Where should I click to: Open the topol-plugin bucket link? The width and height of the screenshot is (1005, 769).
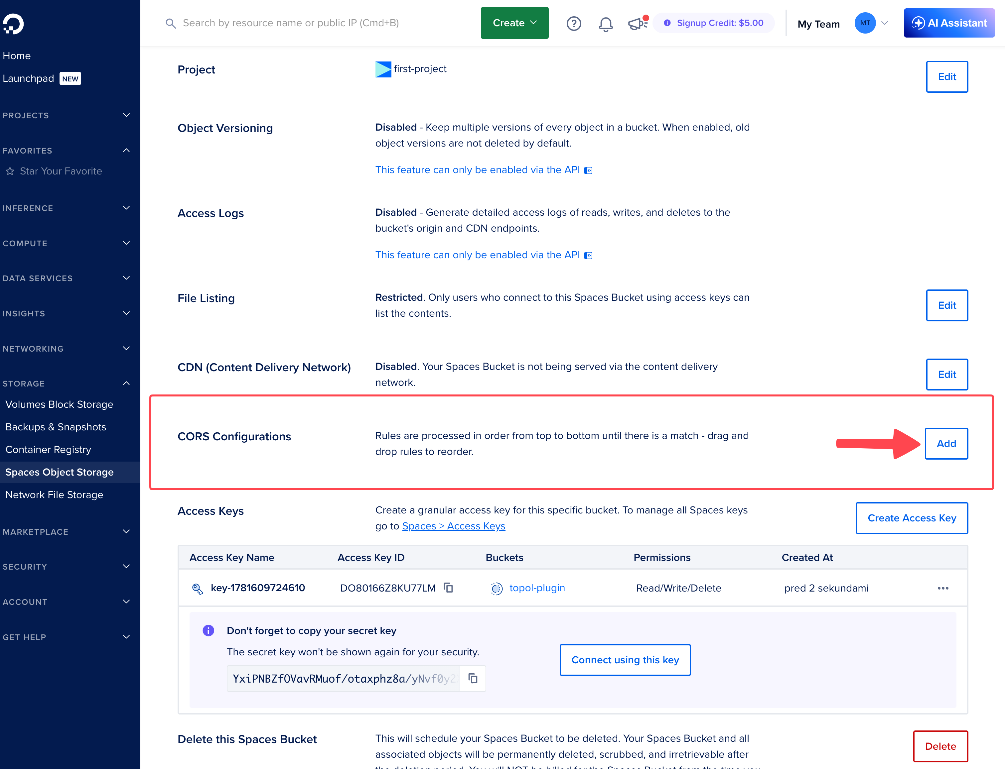(537, 588)
